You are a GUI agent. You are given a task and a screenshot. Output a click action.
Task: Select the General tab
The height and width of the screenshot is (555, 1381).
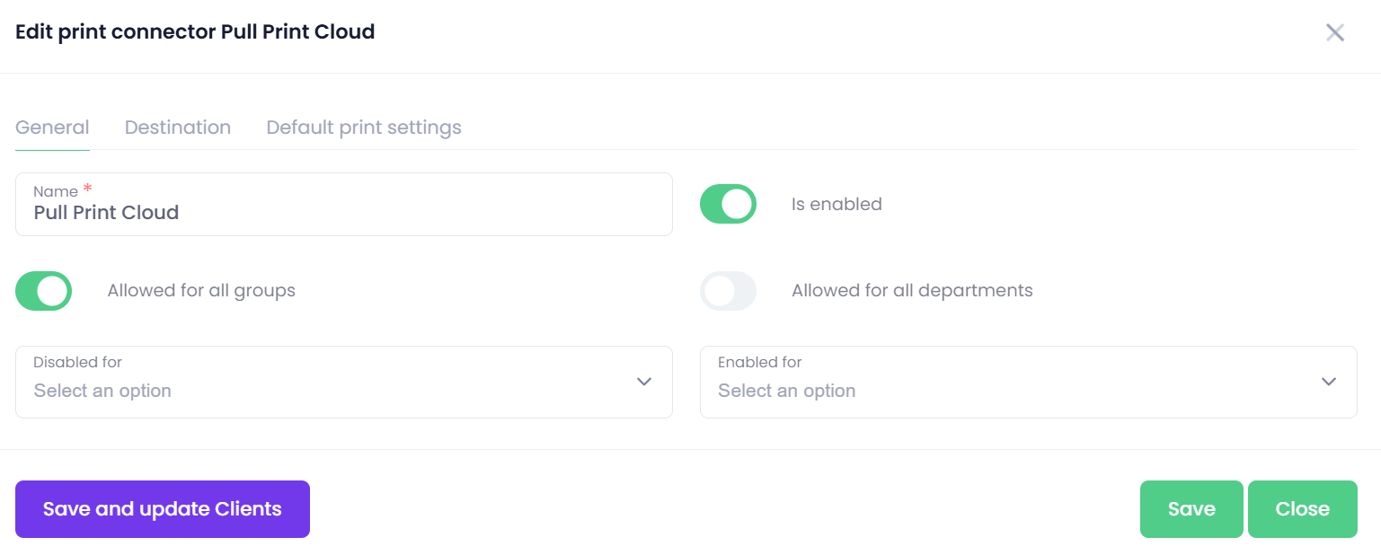(x=52, y=128)
